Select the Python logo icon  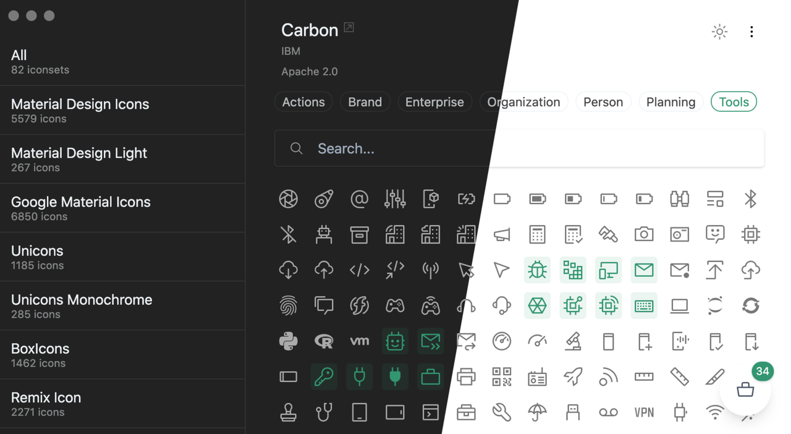[289, 341]
